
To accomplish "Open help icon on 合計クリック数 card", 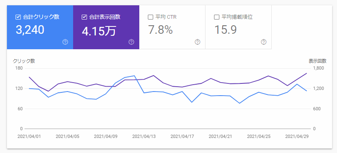I will [x=65, y=42].
